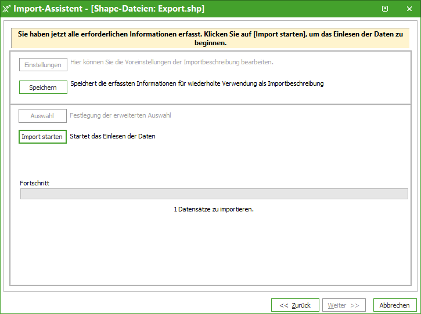The image size is (421, 314).
Task: Click the 'Hier können Sie die Voreinstellungen' text
Action: coord(171,62)
